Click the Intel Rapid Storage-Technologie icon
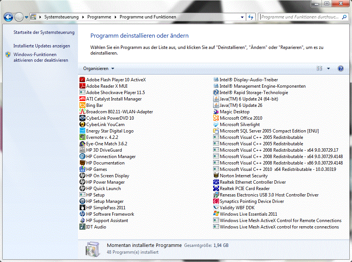The height and width of the screenshot is (262, 352). tap(216, 93)
